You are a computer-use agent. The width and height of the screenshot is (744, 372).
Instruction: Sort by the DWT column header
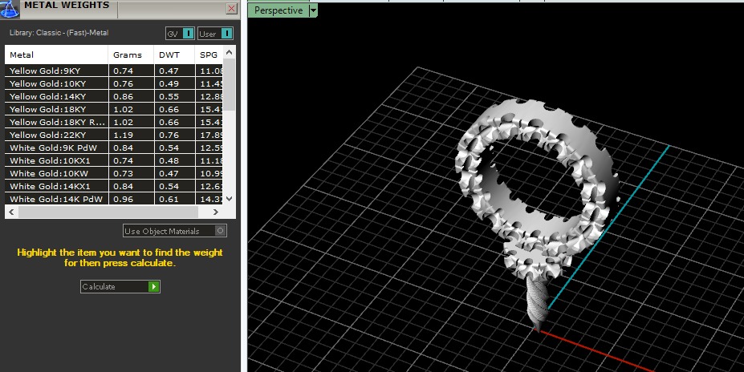tap(174, 55)
